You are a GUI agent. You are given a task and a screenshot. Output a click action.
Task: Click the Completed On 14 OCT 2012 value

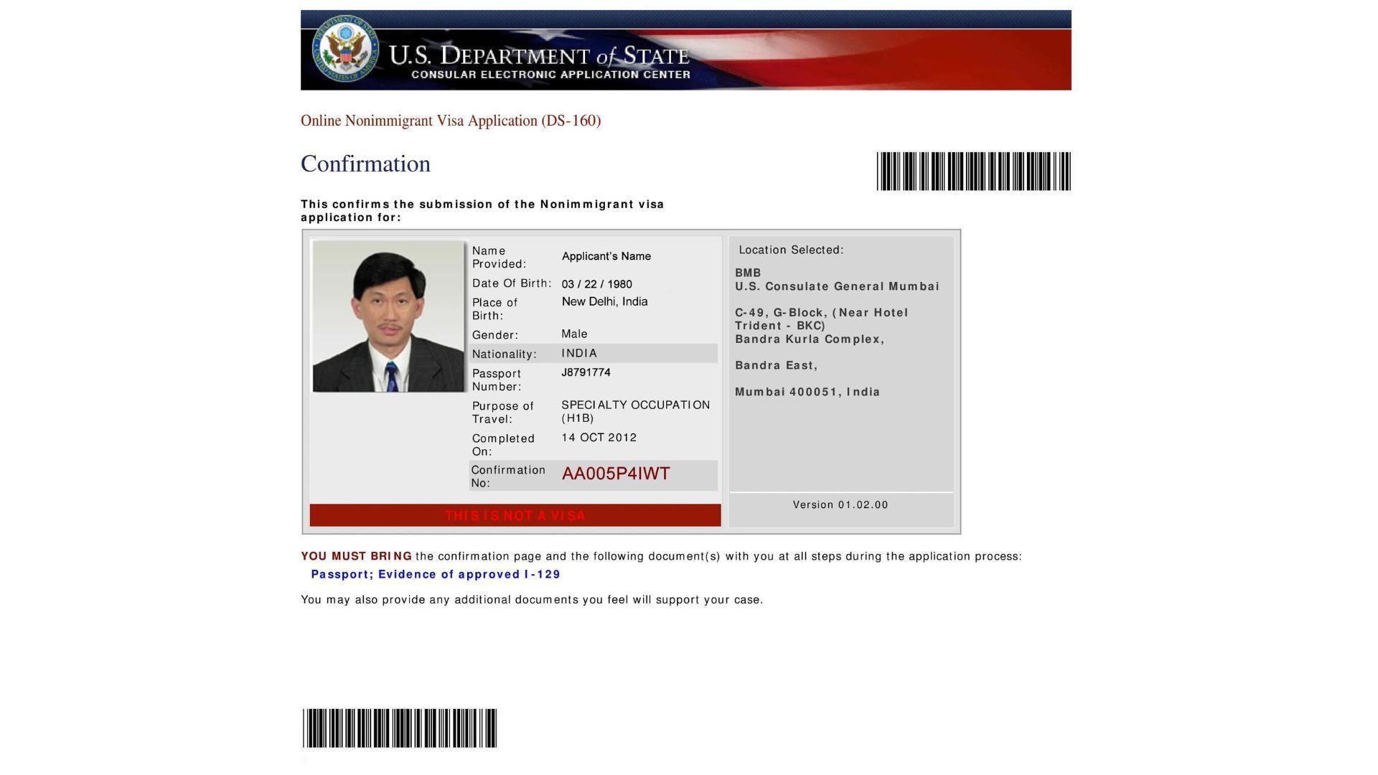[x=599, y=437]
